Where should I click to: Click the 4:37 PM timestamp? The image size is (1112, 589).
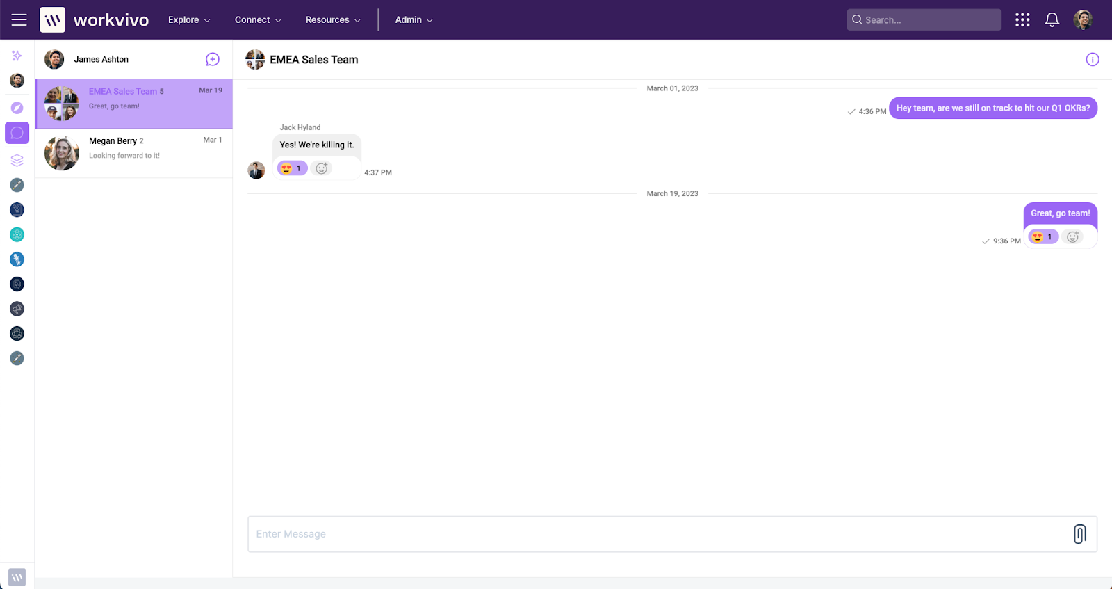point(378,172)
